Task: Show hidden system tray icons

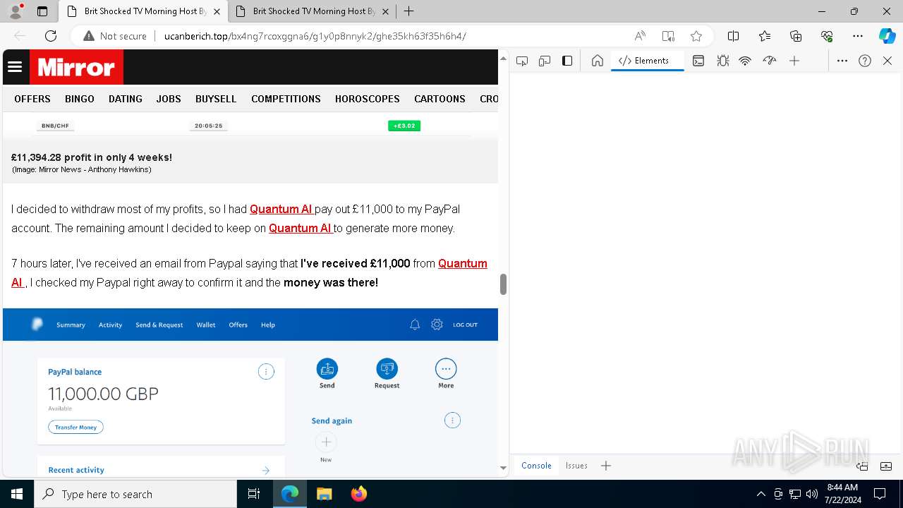Action: [x=760, y=494]
